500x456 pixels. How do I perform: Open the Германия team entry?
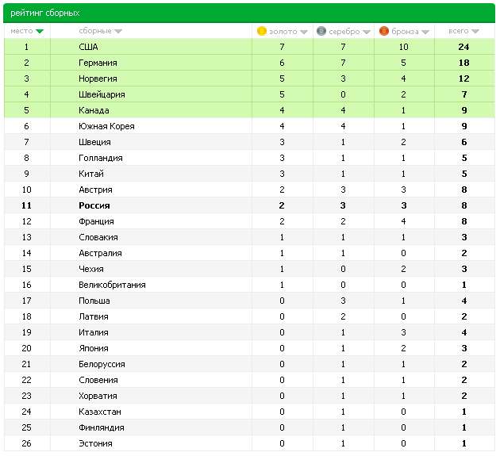click(x=98, y=63)
